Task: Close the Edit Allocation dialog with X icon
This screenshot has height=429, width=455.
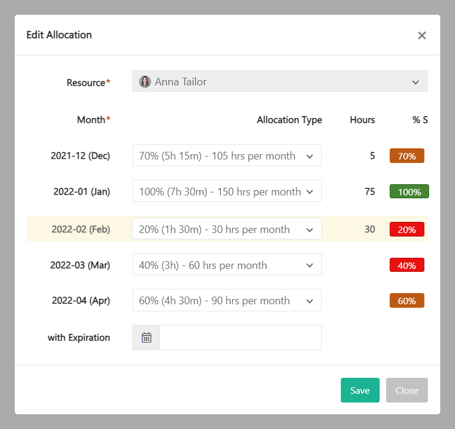Action: click(x=421, y=35)
